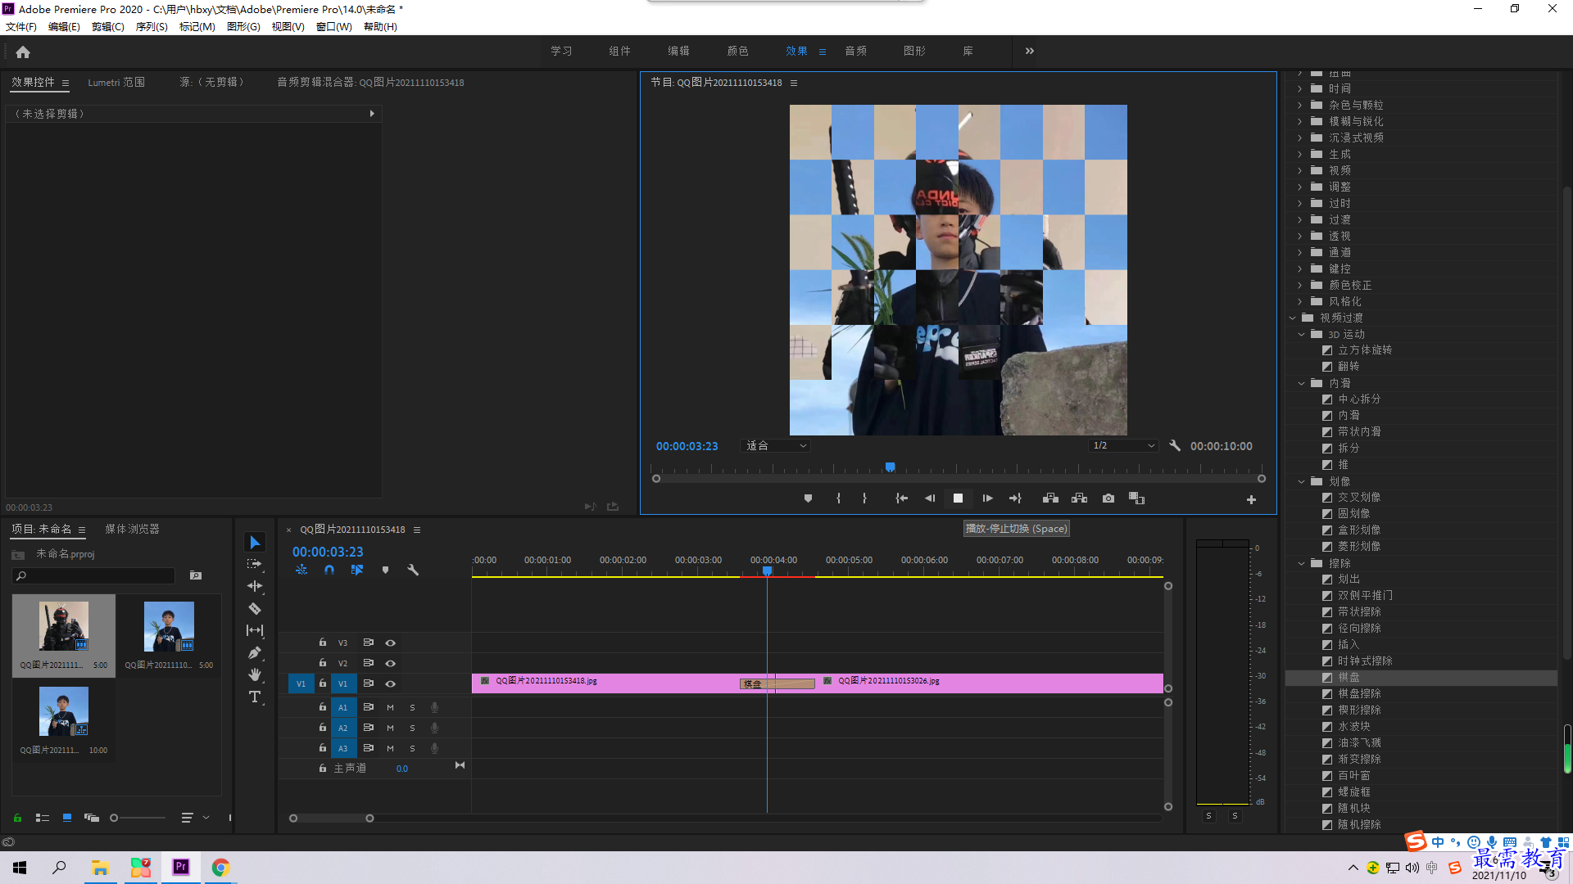Open the 窗口(W) menu
Viewport: 1573px width, 884px height.
(x=333, y=27)
